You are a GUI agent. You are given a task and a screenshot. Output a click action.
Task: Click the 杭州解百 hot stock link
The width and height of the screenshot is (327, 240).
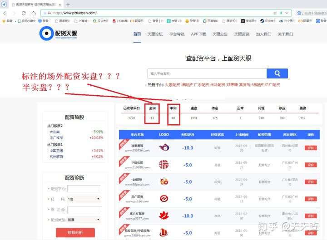[x=56, y=157]
